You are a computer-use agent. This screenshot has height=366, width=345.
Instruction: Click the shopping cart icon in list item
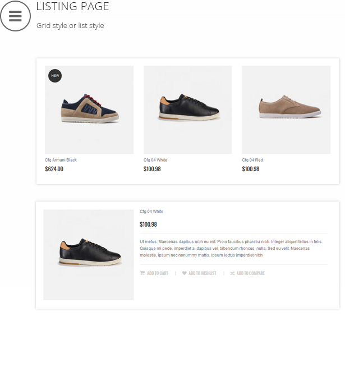click(142, 273)
